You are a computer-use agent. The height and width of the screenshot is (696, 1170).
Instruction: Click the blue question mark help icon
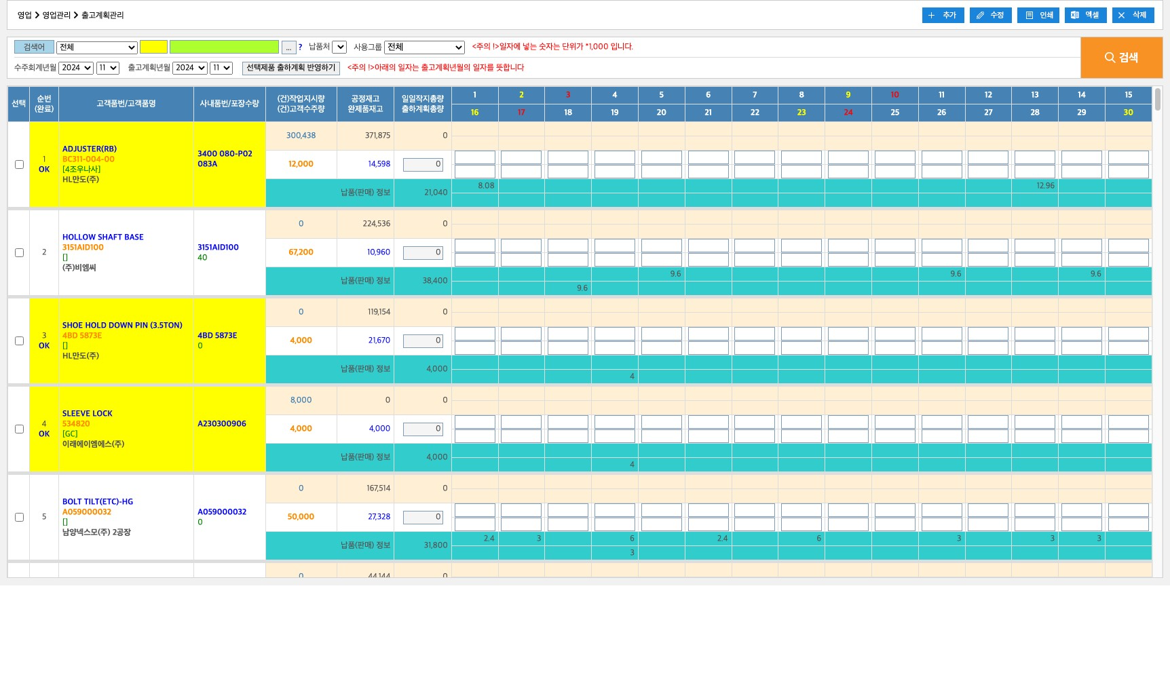[x=300, y=47]
